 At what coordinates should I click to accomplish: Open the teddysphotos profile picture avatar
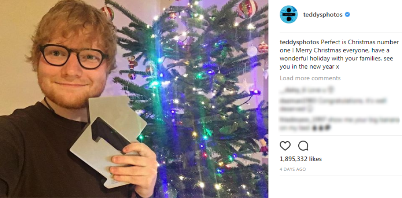288,14
